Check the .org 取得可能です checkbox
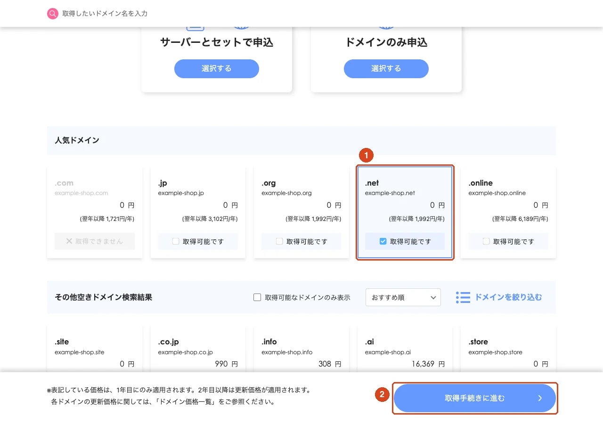The width and height of the screenshot is (603, 424). (279, 241)
